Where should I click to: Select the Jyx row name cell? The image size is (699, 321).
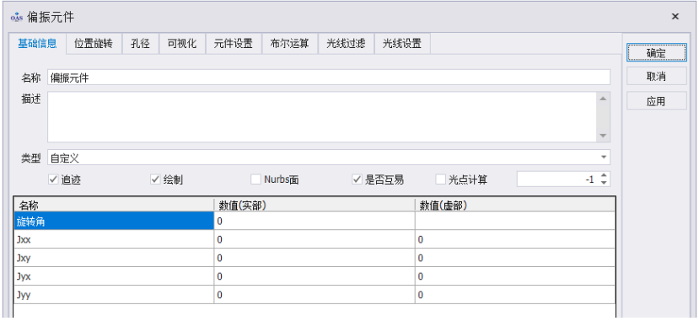[114, 276]
